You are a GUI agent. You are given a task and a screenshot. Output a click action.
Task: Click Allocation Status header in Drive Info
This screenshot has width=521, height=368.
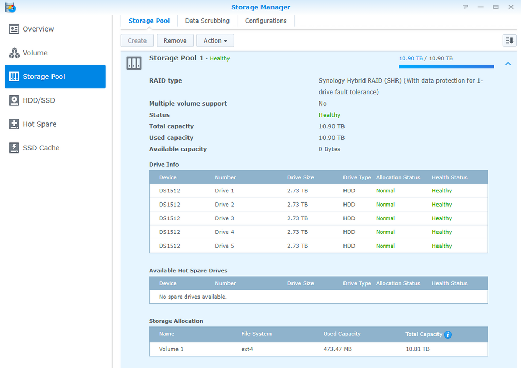click(398, 177)
